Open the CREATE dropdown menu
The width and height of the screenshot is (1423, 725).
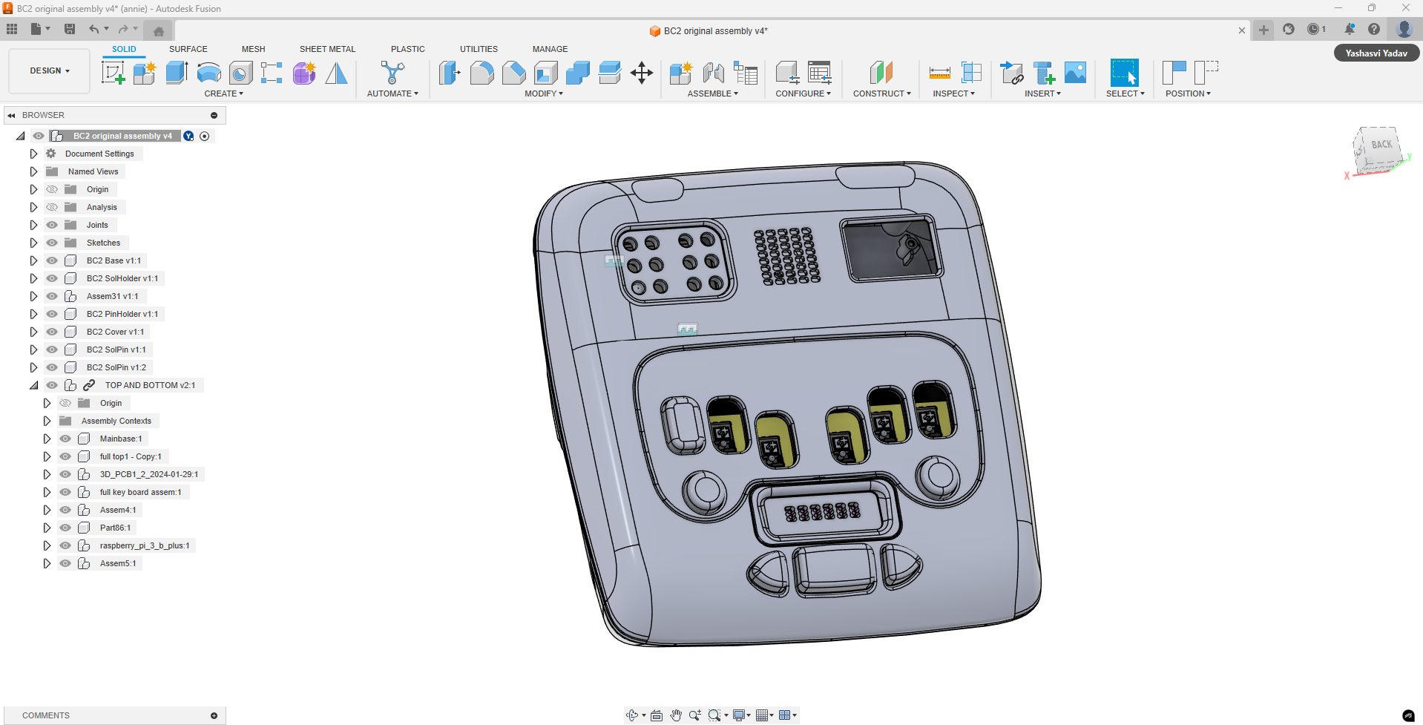tap(224, 93)
